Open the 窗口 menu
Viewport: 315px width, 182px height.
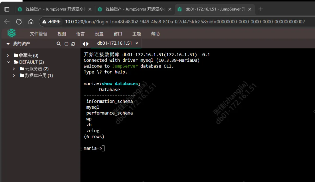point(118,34)
